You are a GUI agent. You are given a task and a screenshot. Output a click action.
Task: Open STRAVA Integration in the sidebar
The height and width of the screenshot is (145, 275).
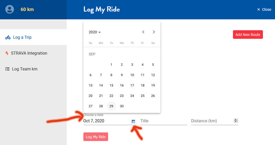[x=33, y=53]
